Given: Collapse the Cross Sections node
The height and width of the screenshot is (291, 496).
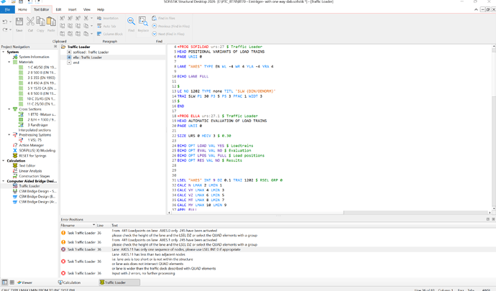Looking at the screenshot, I should coord(9,109).
